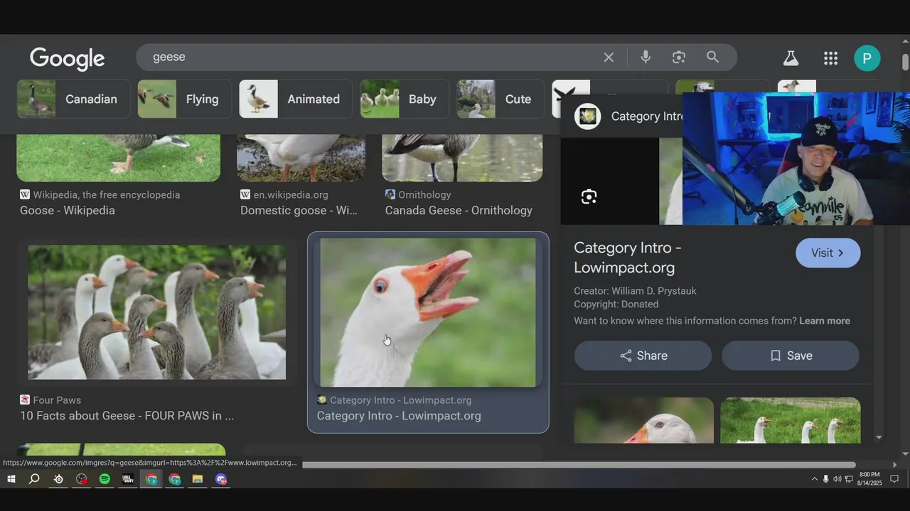Open Category Intro - Lowimpact.org title in panel
This screenshot has height=511, width=910.
coord(628,258)
